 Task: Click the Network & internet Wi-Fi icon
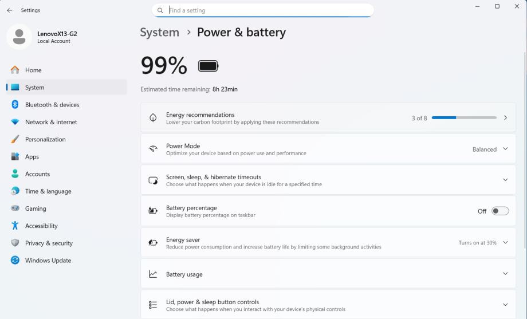(15, 122)
